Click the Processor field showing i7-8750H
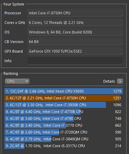Screen dimensions: 129x154 point(75,13)
